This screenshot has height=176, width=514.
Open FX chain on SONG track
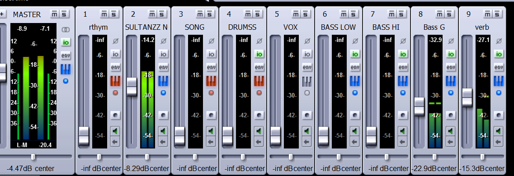tap(211, 81)
